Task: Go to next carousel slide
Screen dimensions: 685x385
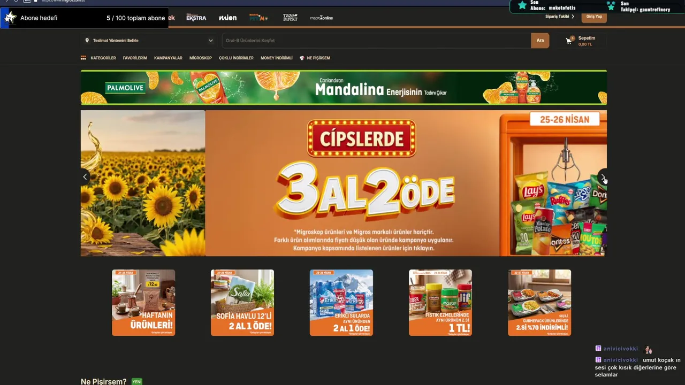Action: tap(603, 177)
